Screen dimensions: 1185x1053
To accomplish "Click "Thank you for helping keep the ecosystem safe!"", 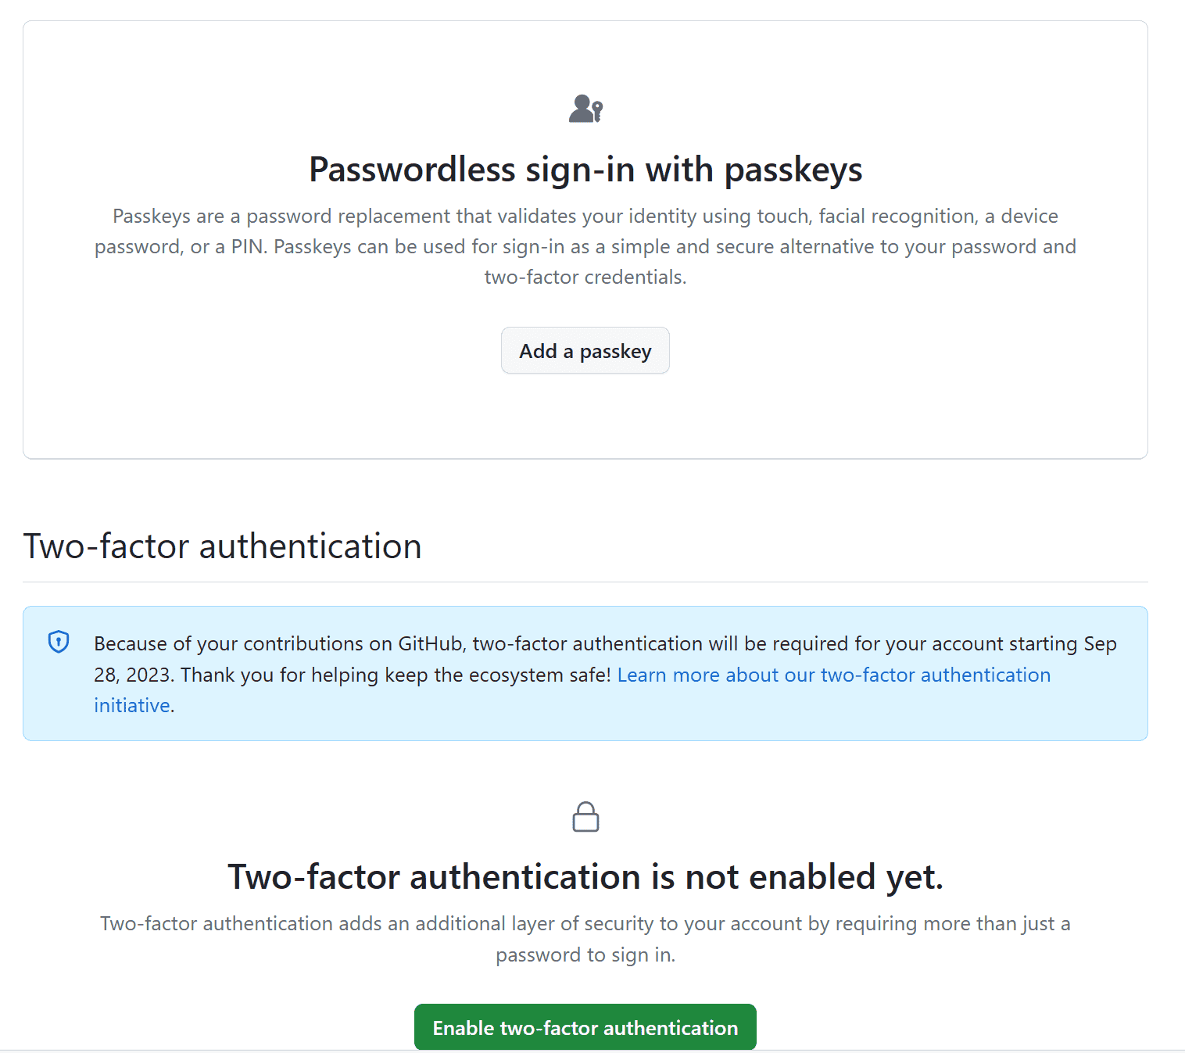I will [x=396, y=675].
